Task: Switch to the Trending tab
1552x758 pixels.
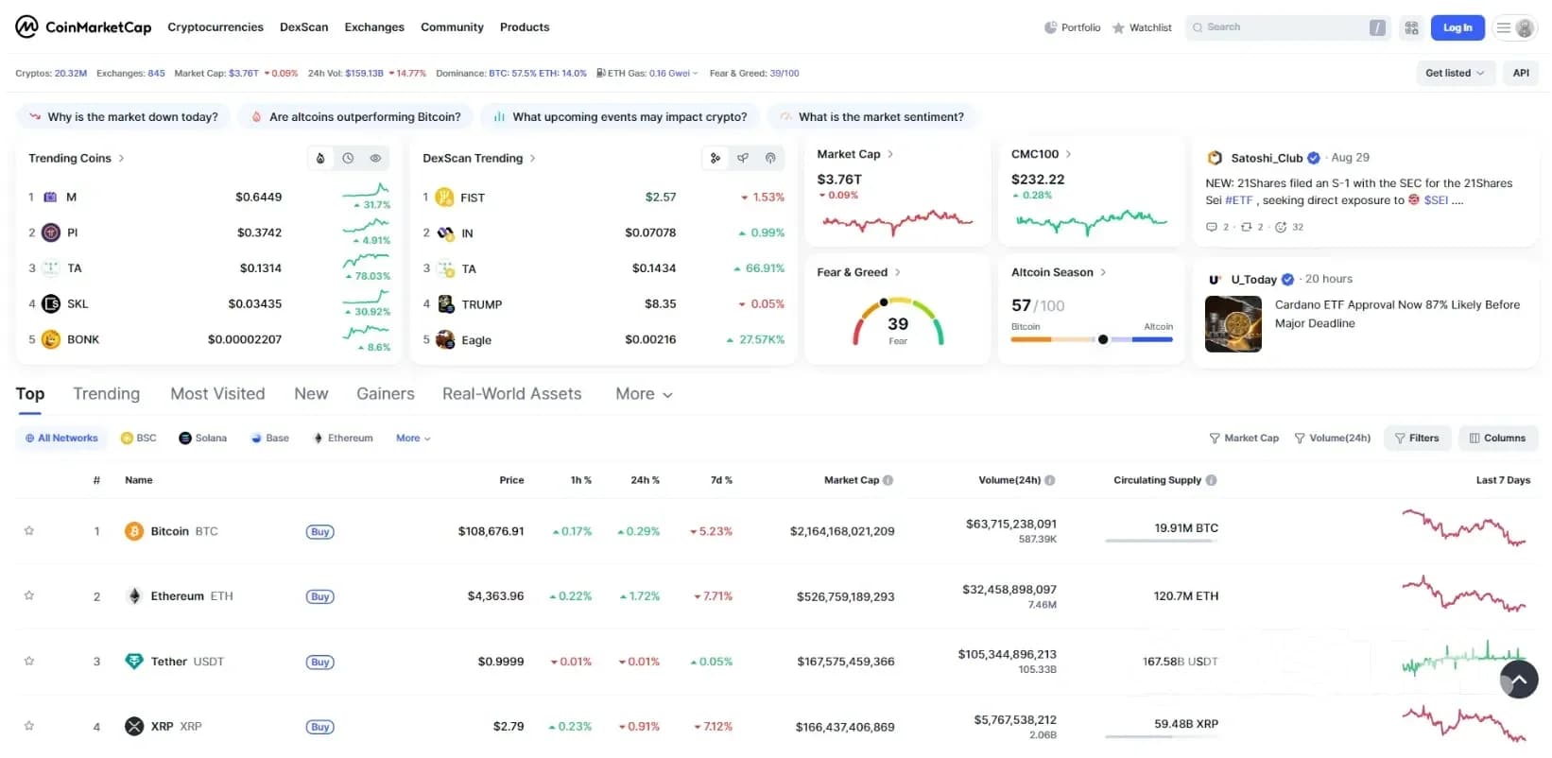Action: (x=107, y=394)
